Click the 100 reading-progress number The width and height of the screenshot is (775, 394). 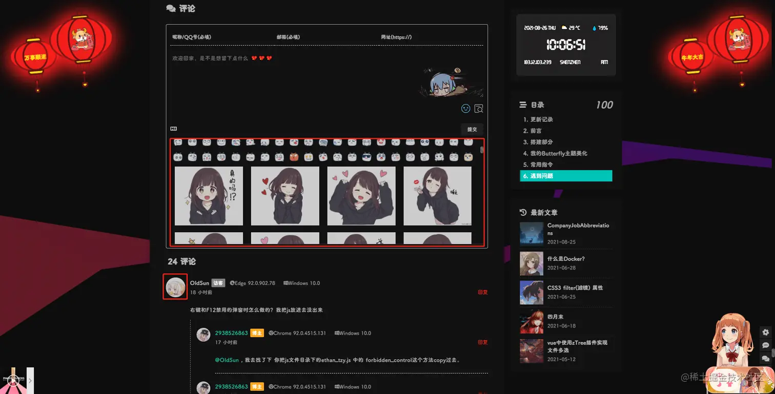point(604,105)
